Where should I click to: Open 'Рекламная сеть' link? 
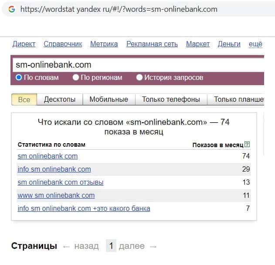[152, 44]
